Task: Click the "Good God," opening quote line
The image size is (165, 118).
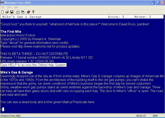Action: 75,24
